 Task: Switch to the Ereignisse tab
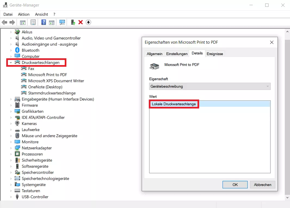click(x=215, y=54)
